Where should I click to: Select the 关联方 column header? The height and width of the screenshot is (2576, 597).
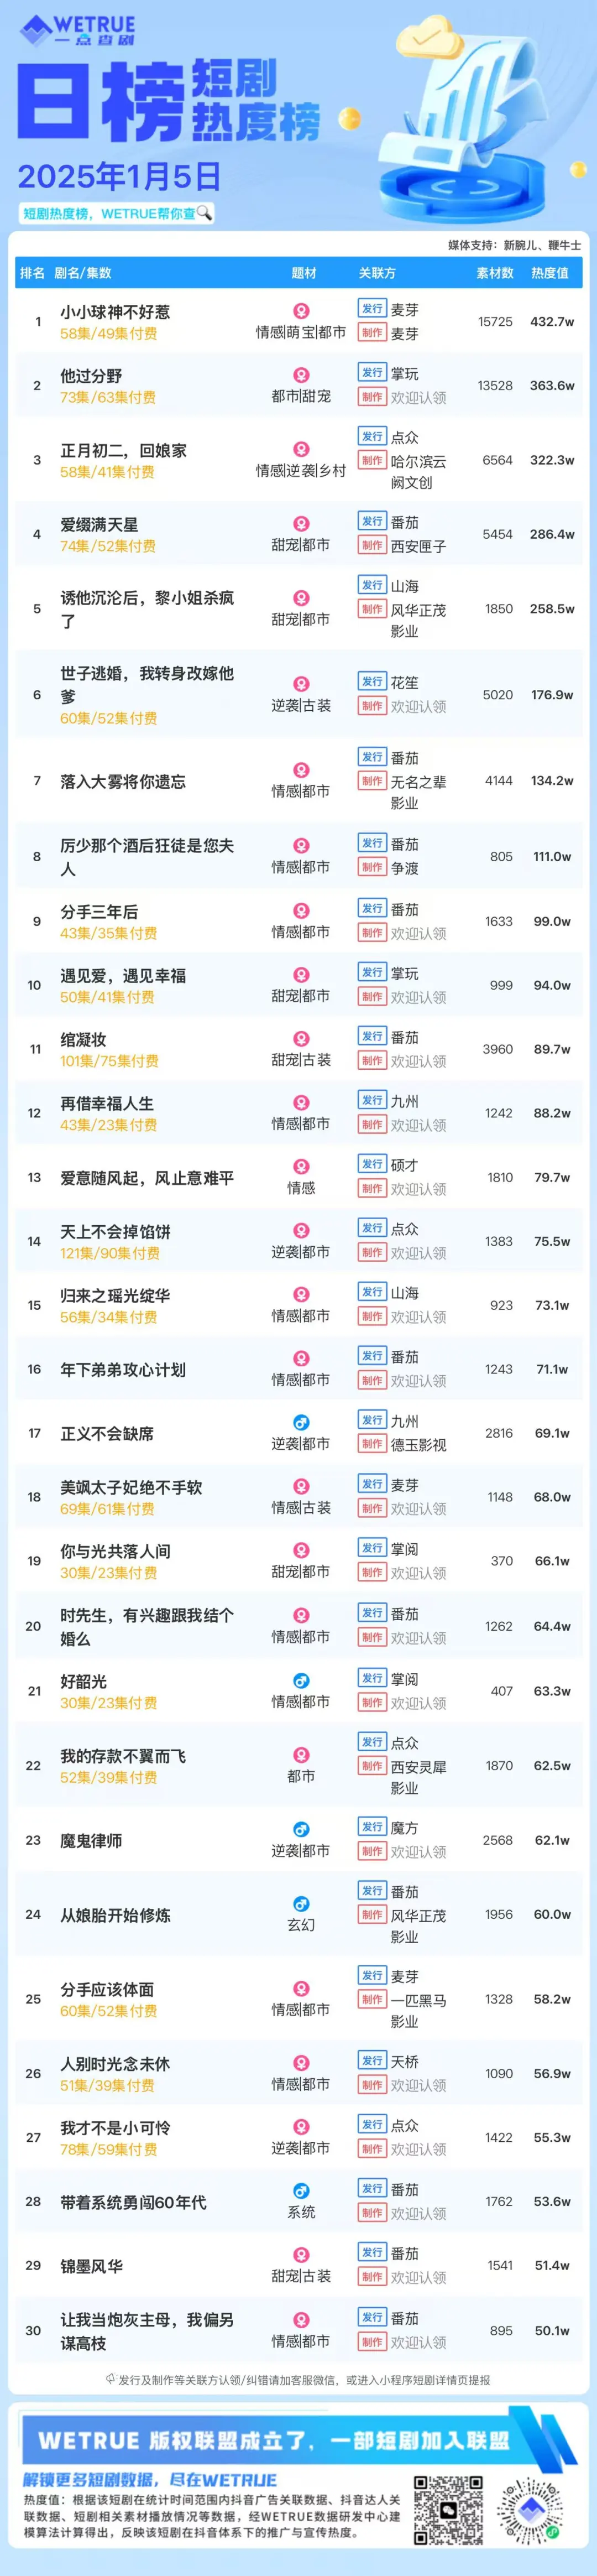pyautogui.click(x=378, y=273)
